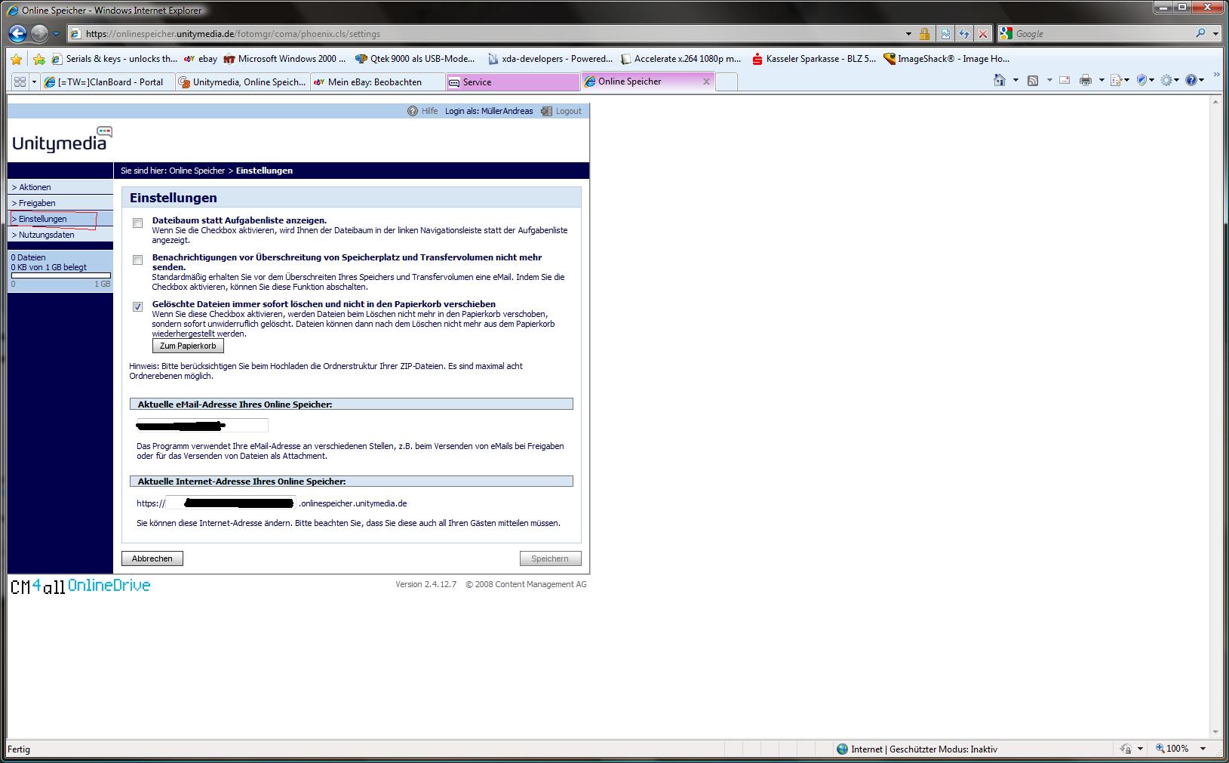Screen dimensions: 1229x763
Task: Go back with the browser Back arrow
Action: 17,33
